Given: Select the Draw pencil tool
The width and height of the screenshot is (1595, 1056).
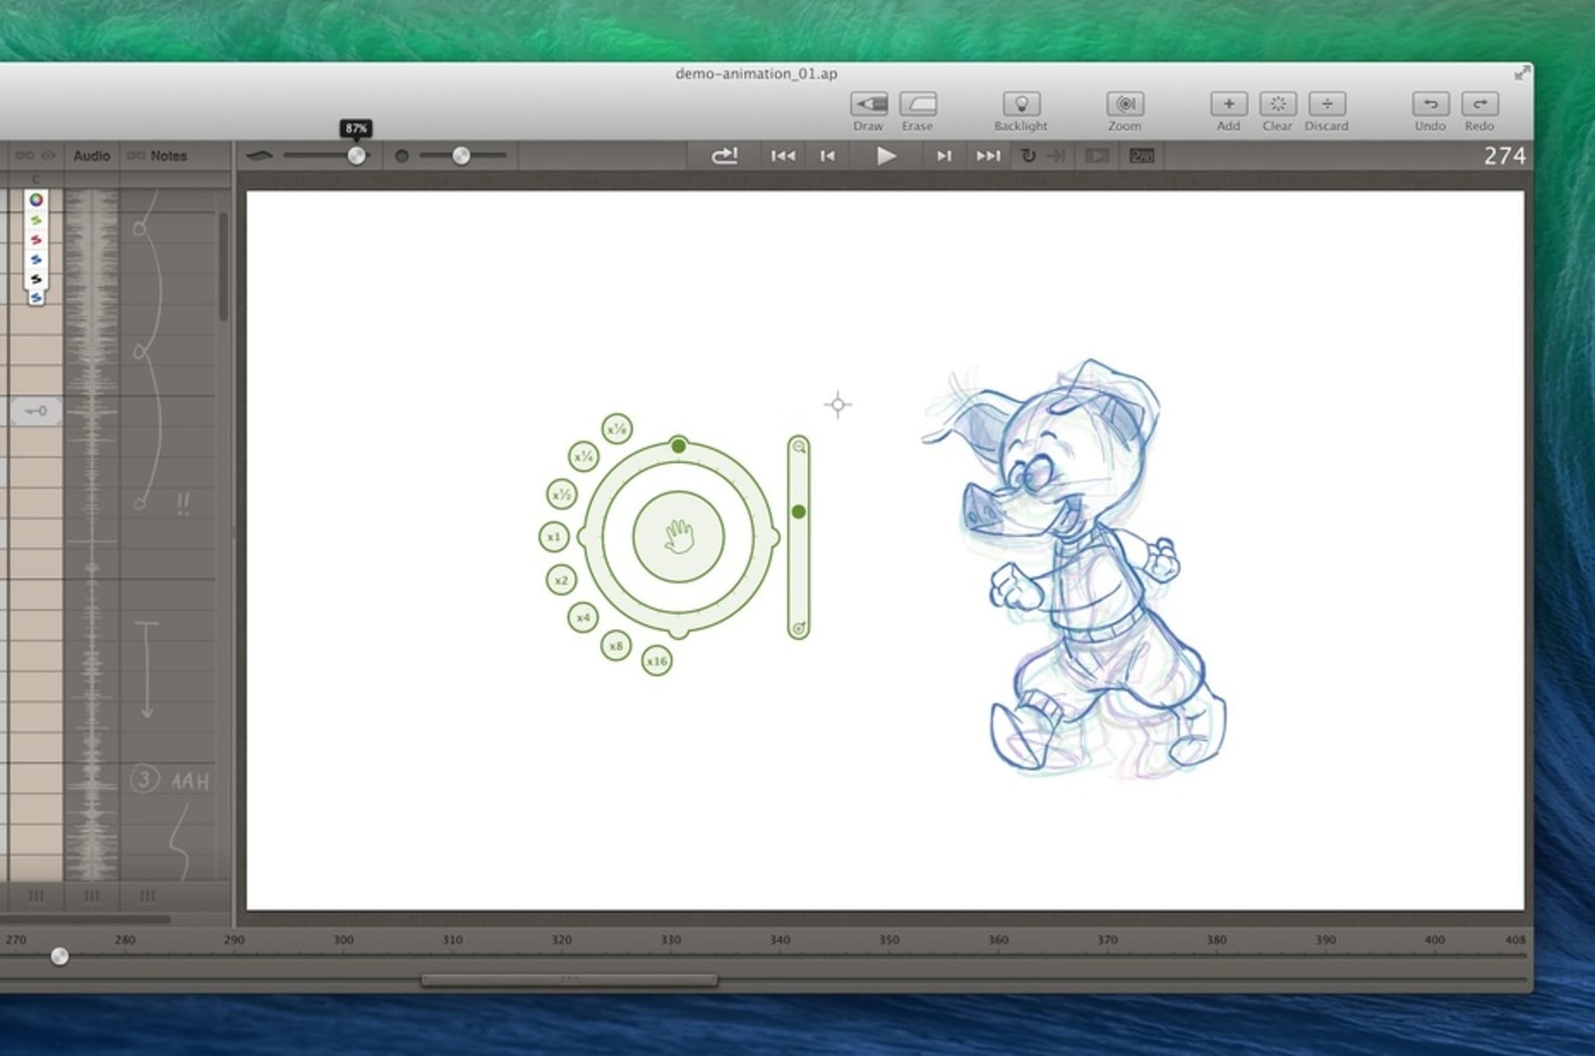Looking at the screenshot, I should pyautogui.click(x=869, y=104).
